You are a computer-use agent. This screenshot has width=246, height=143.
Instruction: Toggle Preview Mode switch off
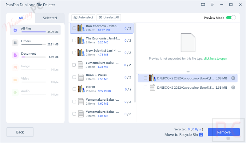pyautogui.click(x=231, y=18)
